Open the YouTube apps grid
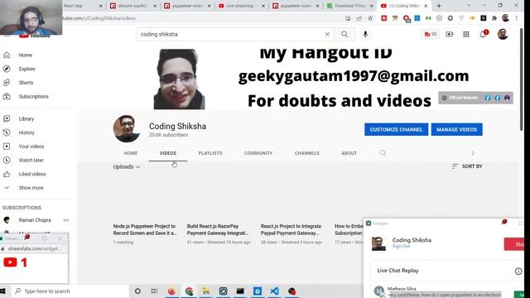 [x=466, y=34]
